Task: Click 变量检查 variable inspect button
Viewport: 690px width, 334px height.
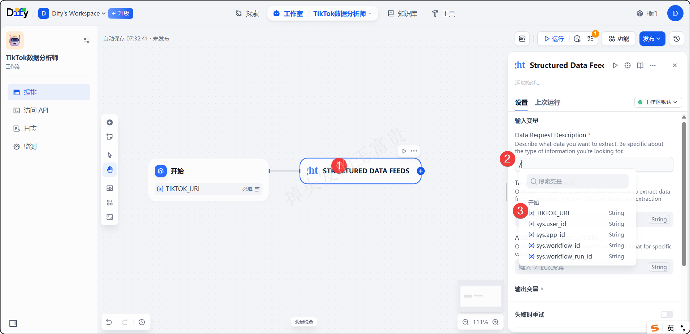Action: point(304,322)
